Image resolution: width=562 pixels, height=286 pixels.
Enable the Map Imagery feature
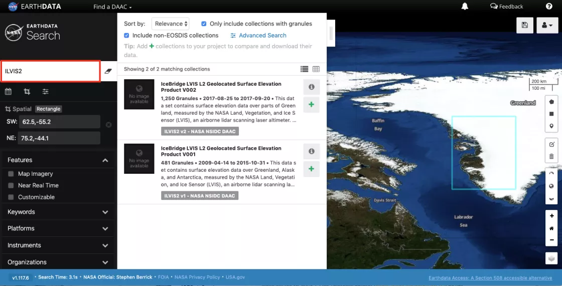point(11,174)
